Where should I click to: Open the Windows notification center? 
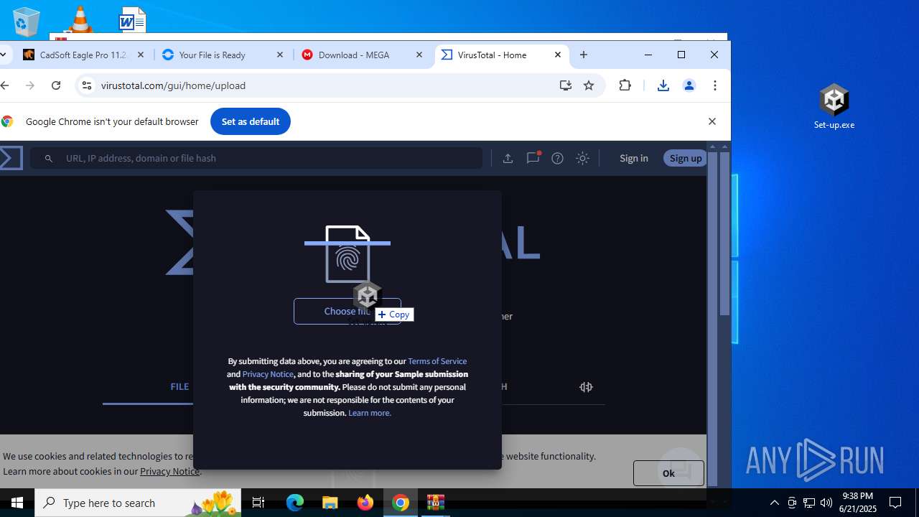coord(895,503)
